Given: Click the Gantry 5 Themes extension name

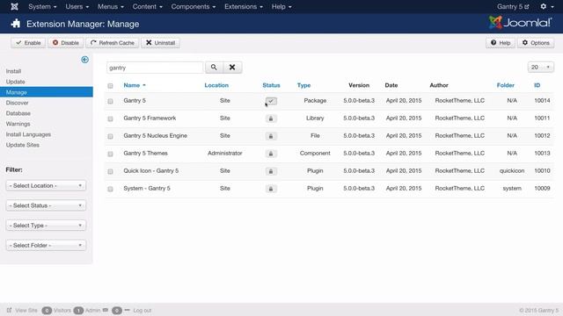Looking at the screenshot, I should tap(145, 154).
